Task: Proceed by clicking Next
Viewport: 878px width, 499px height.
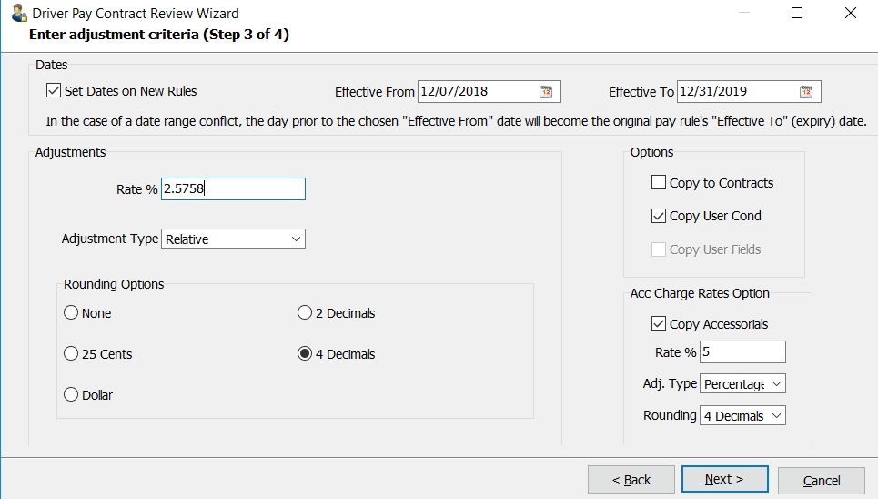Action: tap(724, 480)
